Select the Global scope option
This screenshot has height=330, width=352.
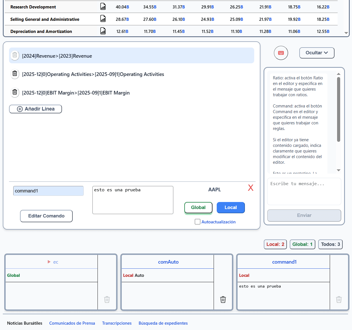(198, 208)
